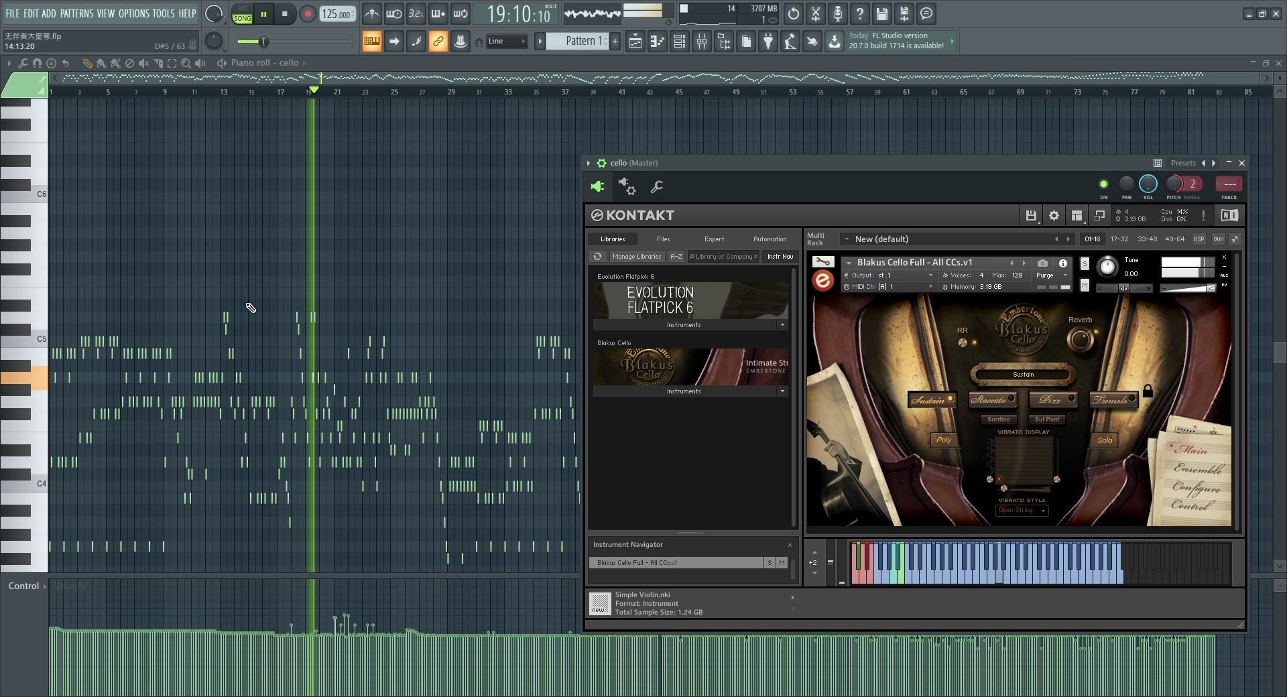Open Kontakt settings gear icon
Image resolution: width=1287 pixels, height=697 pixels.
tap(1054, 215)
